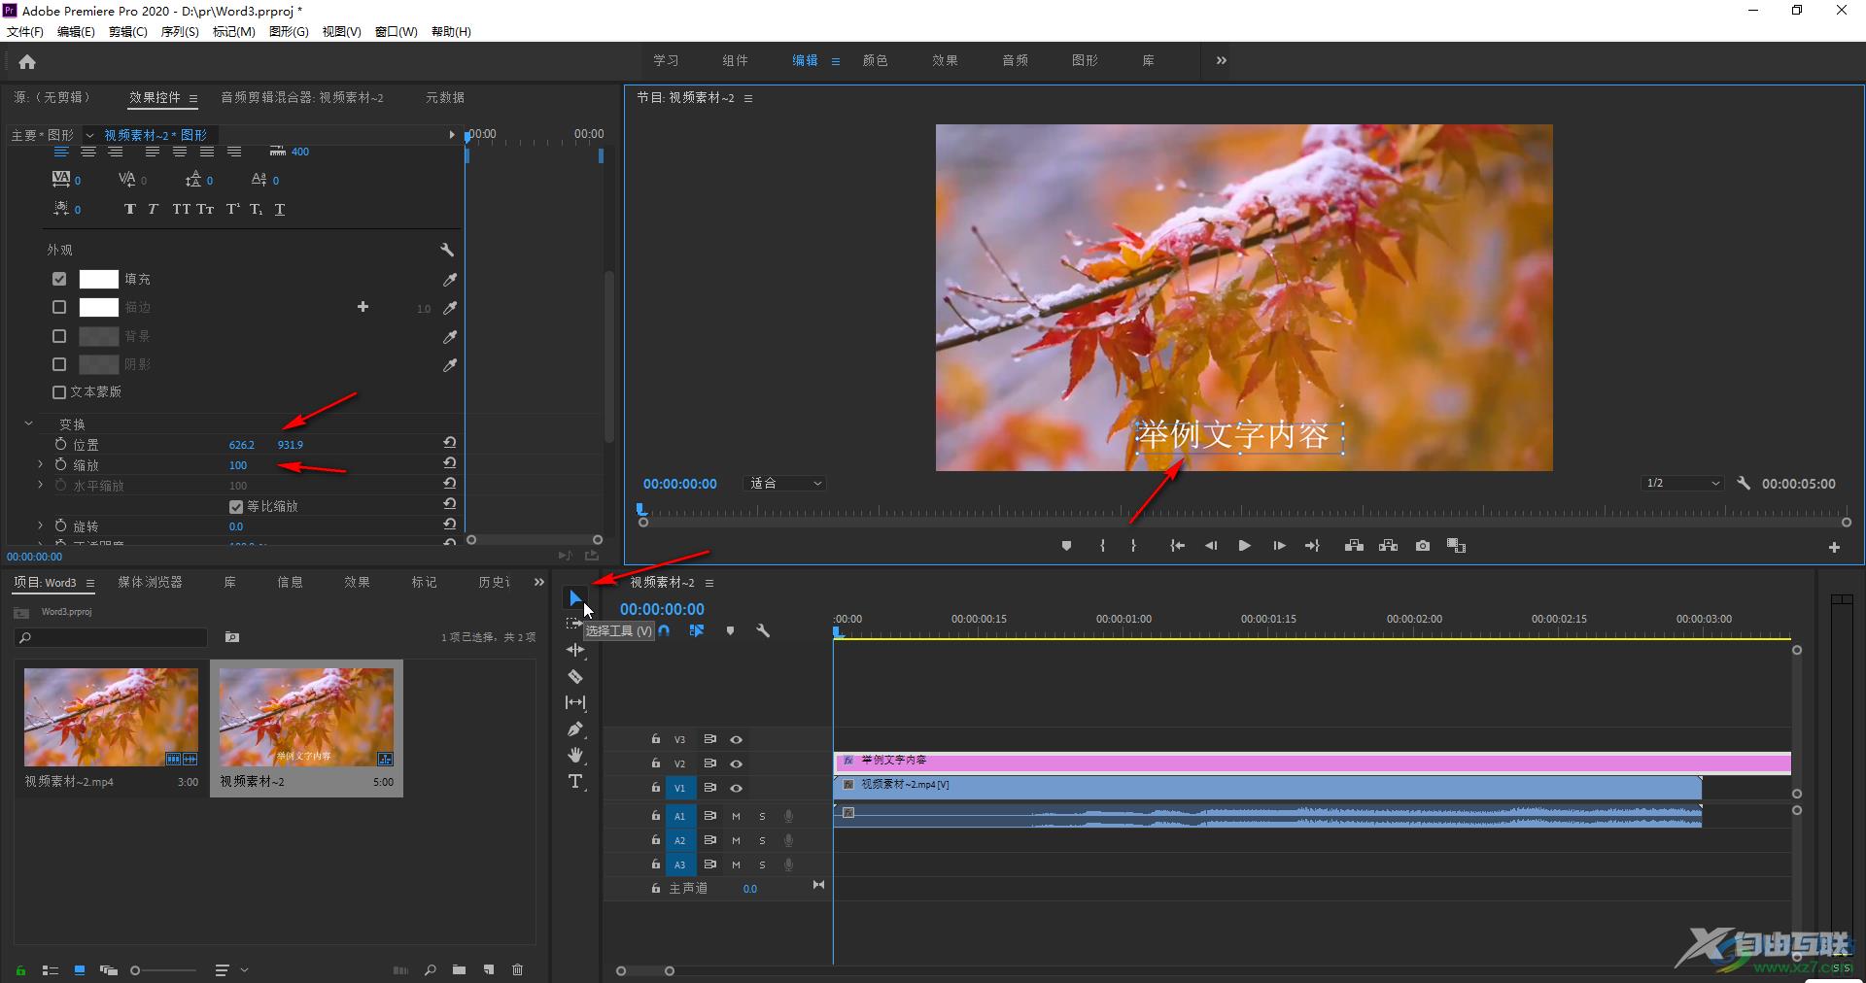Enable the Shadow checkbox
The width and height of the screenshot is (1866, 983).
tap(59, 364)
